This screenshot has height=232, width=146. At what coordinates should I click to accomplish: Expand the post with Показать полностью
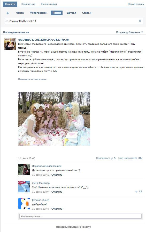[33, 79]
